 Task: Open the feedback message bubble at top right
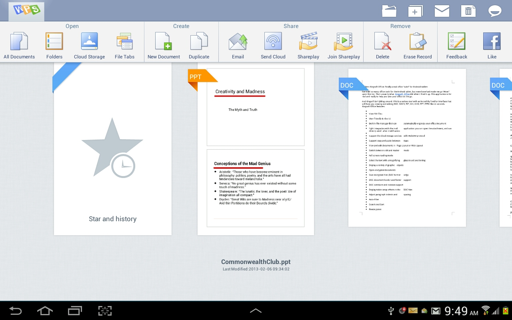pyautogui.click(x=495, y=11)
